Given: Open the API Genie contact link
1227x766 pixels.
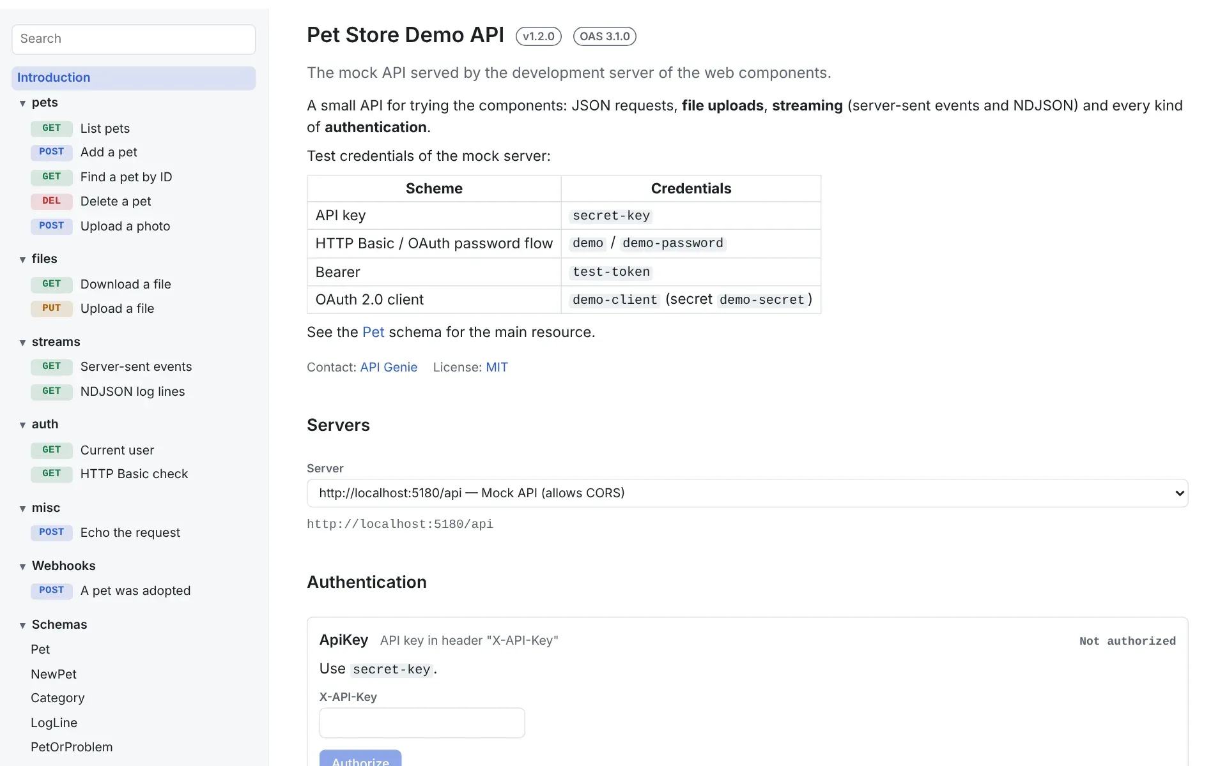Looking at the screenshot, I should click(x=389, y=367).
